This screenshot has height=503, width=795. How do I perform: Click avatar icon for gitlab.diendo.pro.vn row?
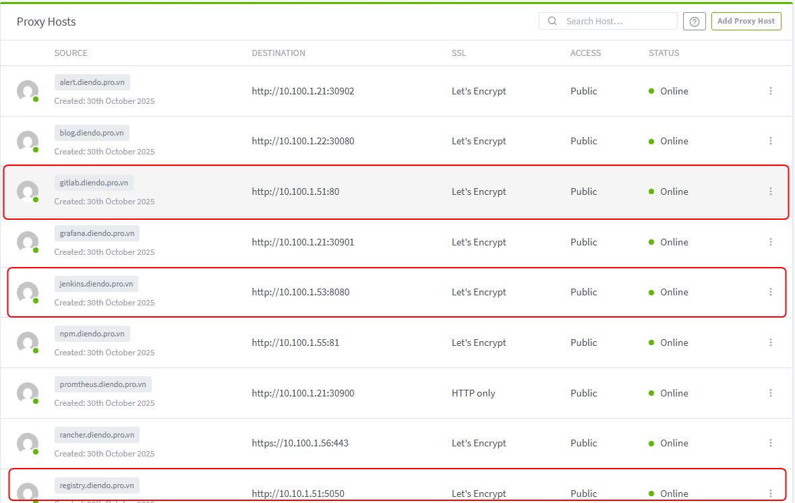(x=28, y=191)
